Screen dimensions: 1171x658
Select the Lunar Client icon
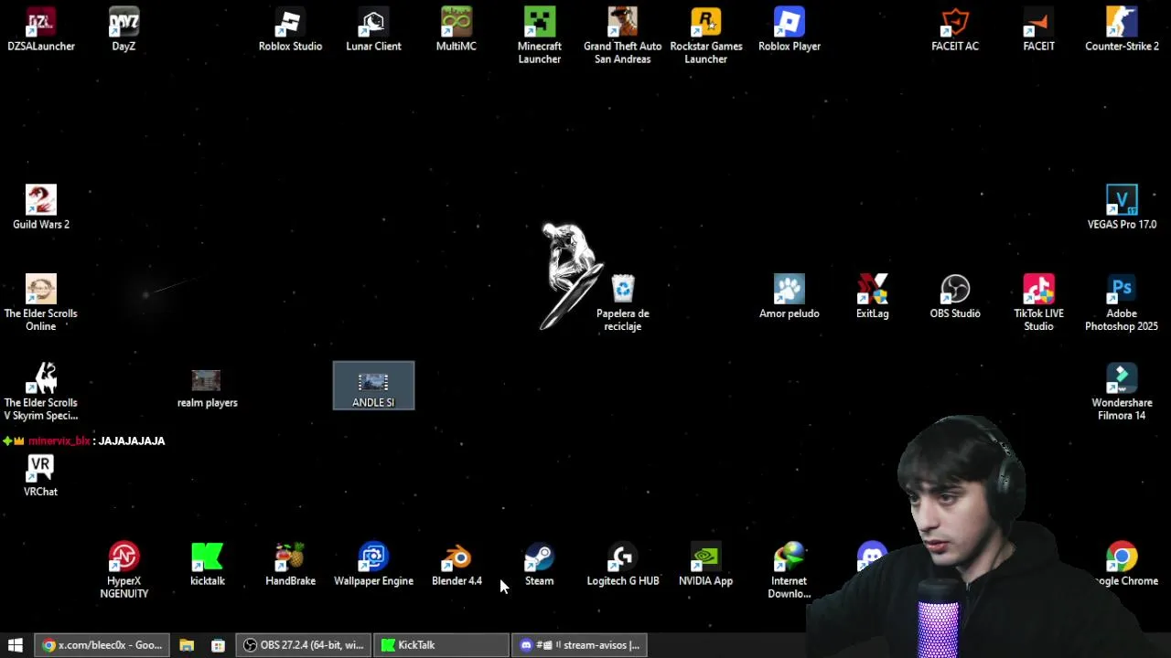373,30
